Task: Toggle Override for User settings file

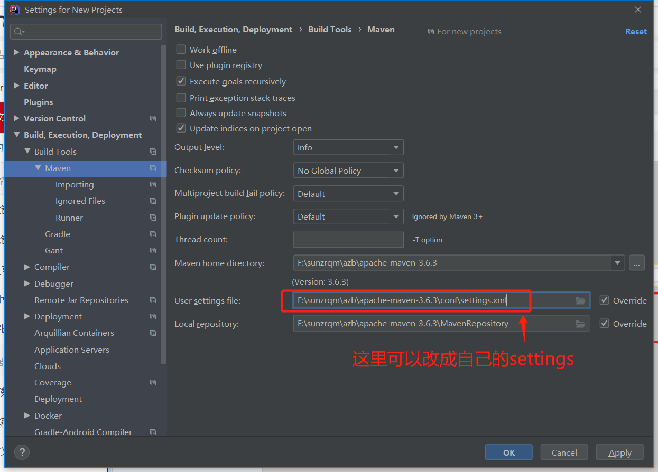Action: coord(605,300)
